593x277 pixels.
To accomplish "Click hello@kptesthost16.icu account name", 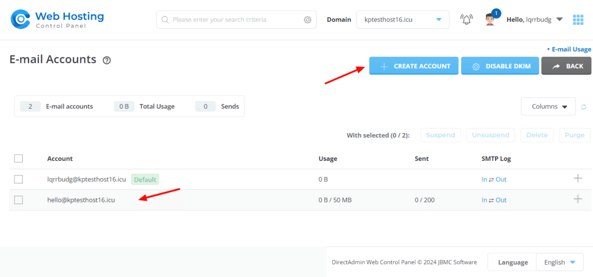I will click(x=81, y=200).
